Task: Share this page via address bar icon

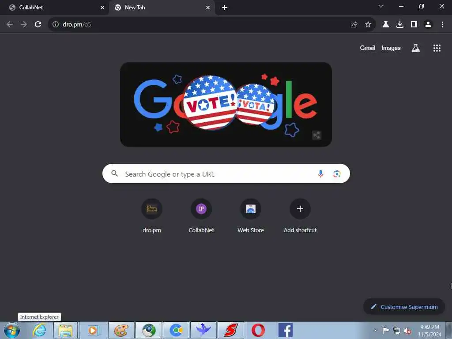Action: pos(354,25)
